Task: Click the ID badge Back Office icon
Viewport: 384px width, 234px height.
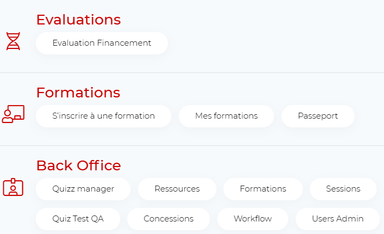Action: point(13,187)
